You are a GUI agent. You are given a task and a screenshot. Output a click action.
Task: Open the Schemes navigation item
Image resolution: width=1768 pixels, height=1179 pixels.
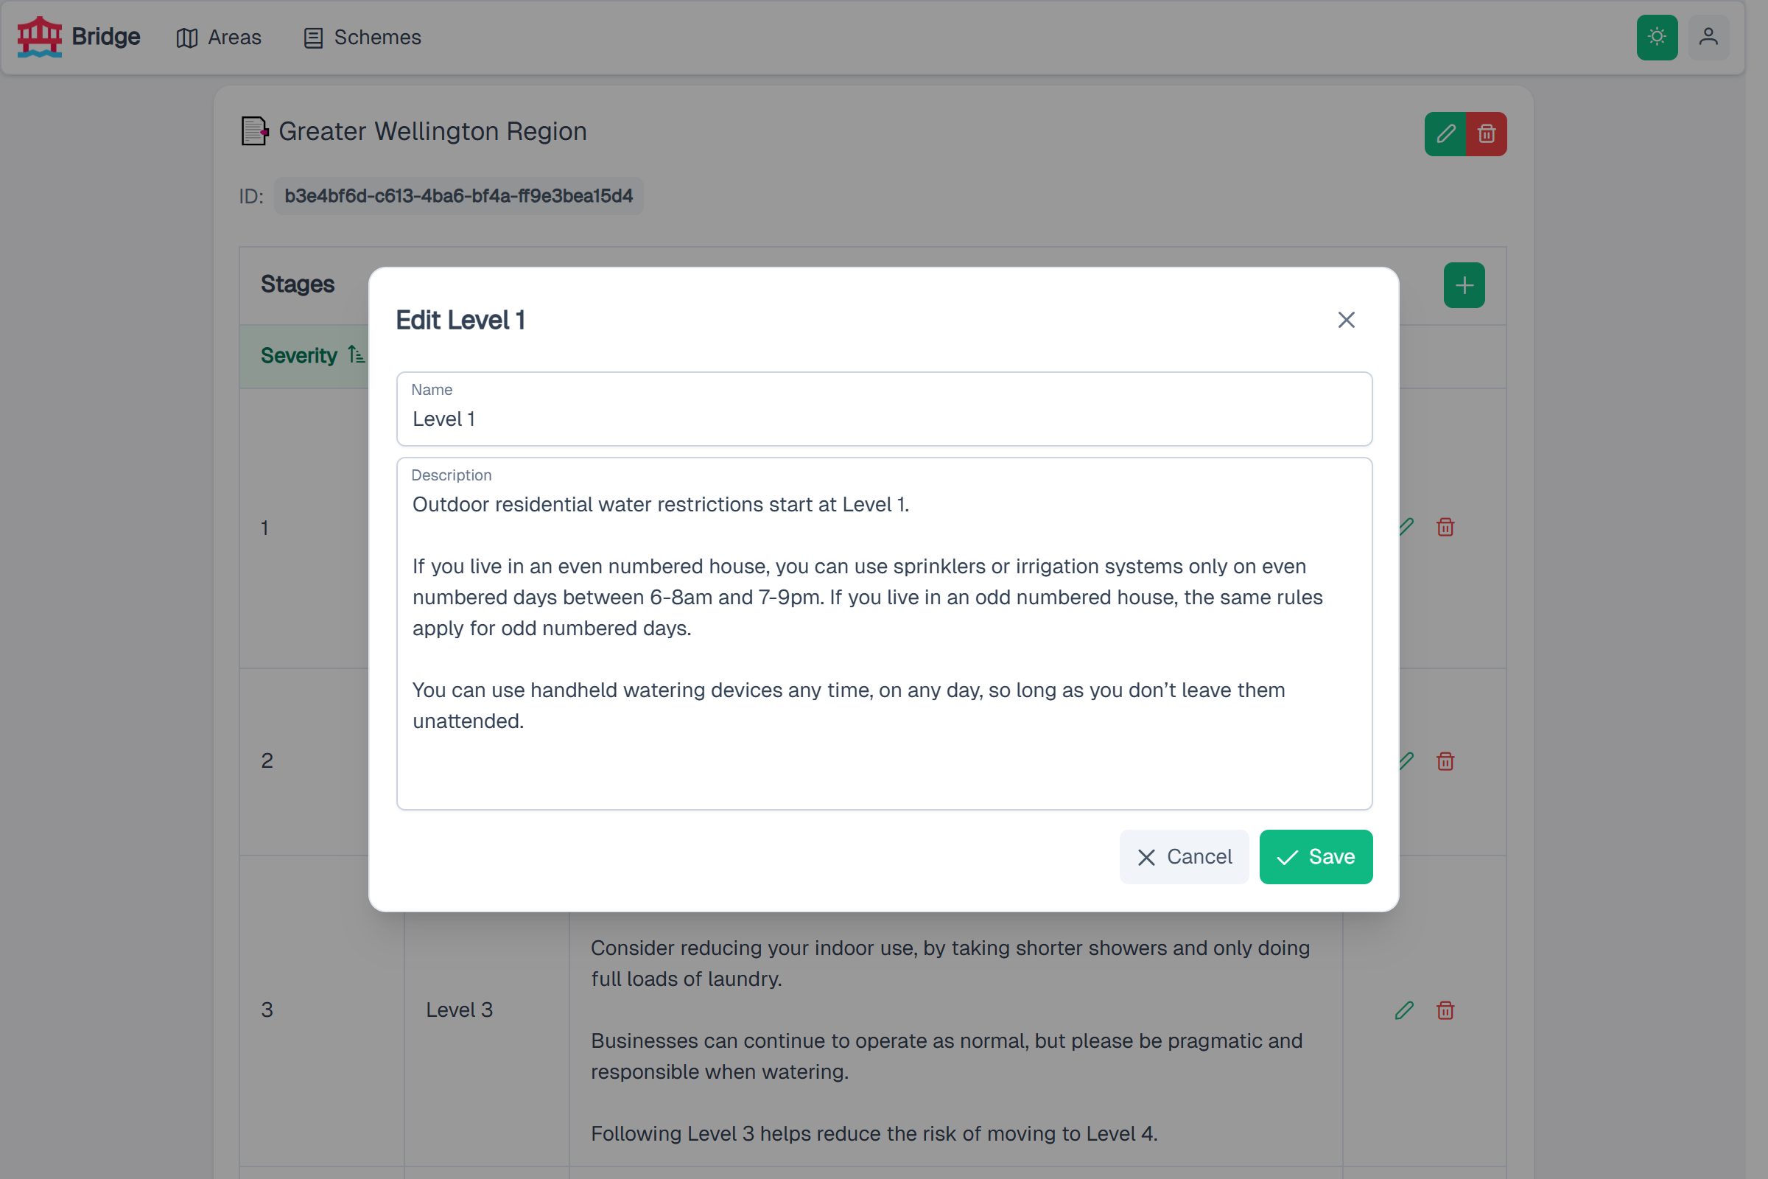362,37
